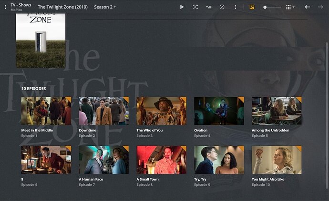This screenshot has width=329, height=201.
Task: Open the Downtime episode thumbnail
Action: point(103,111)
